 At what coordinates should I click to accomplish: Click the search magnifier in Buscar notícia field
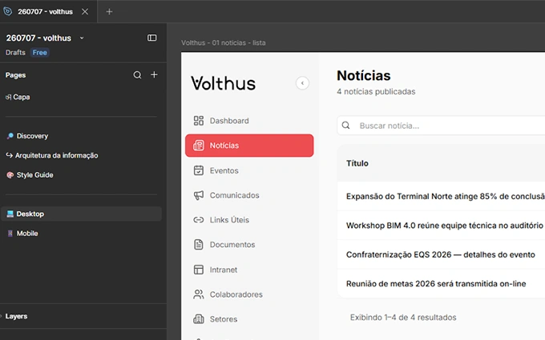(346, 126)
